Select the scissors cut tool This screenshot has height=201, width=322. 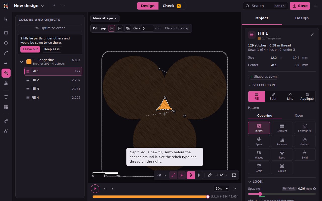coord(6,83)
